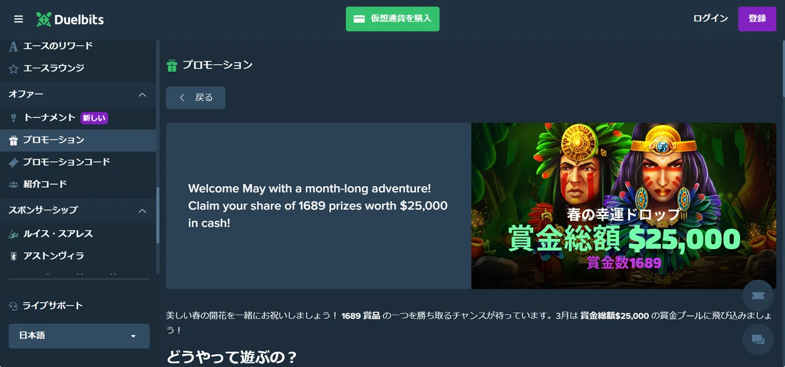Collapse the スポンサーシップ section
Viewport: 785px width, 367px height.
142,210
